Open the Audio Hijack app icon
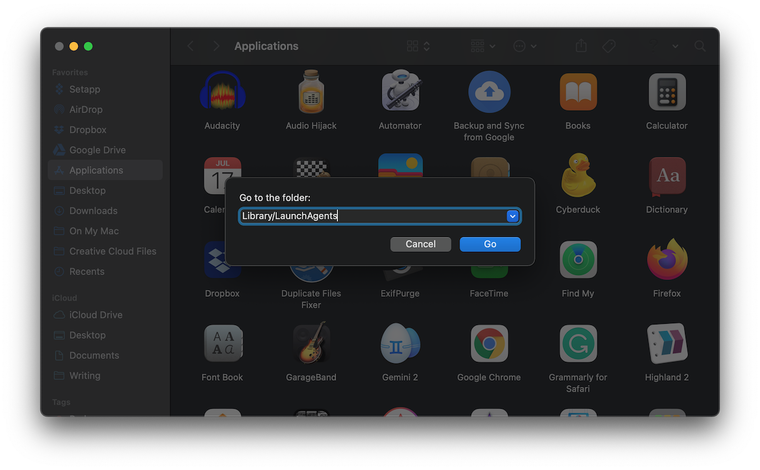 (x=311, y=92)
